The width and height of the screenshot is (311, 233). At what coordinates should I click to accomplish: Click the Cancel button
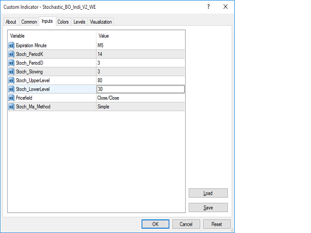[186, 224]
